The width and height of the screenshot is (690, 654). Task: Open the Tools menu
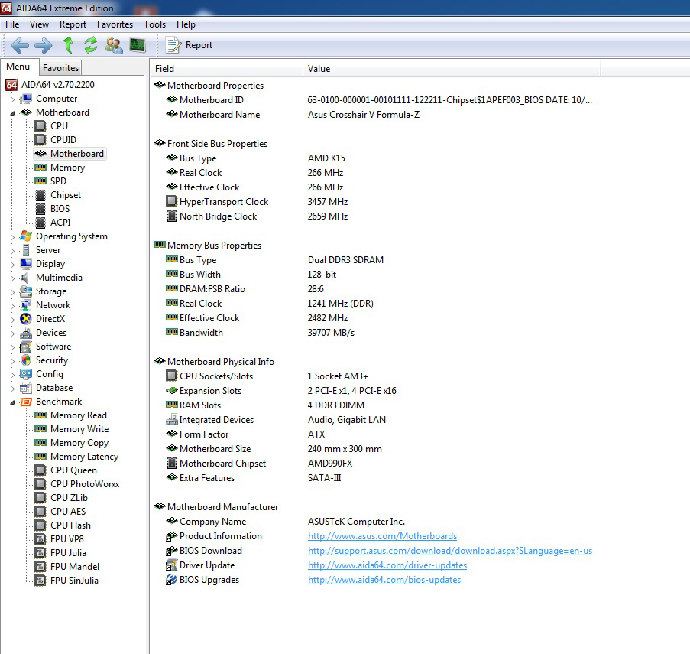point(154,24)
